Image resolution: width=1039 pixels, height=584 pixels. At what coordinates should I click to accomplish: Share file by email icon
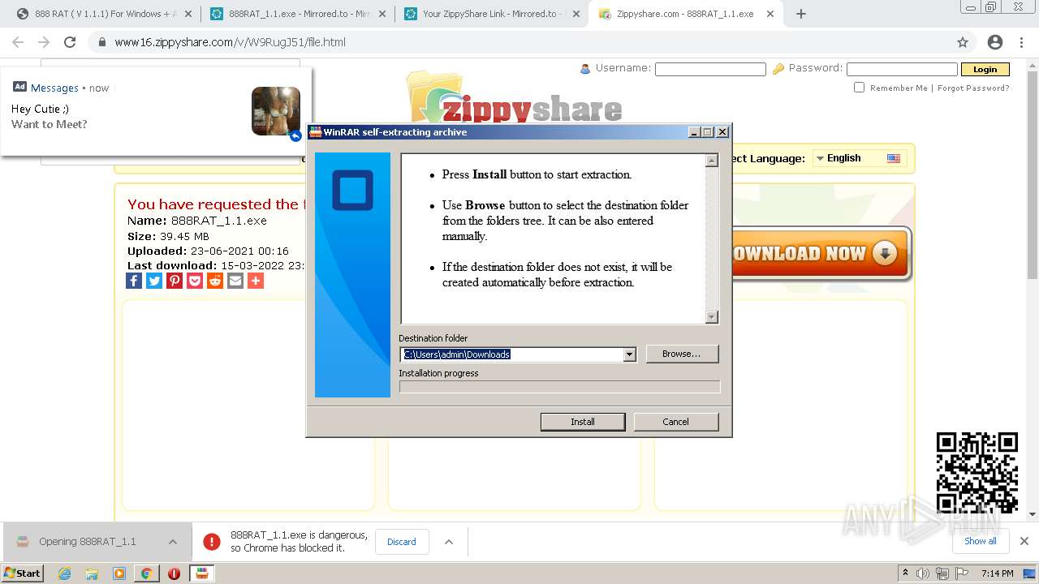[x=235, y=281]
